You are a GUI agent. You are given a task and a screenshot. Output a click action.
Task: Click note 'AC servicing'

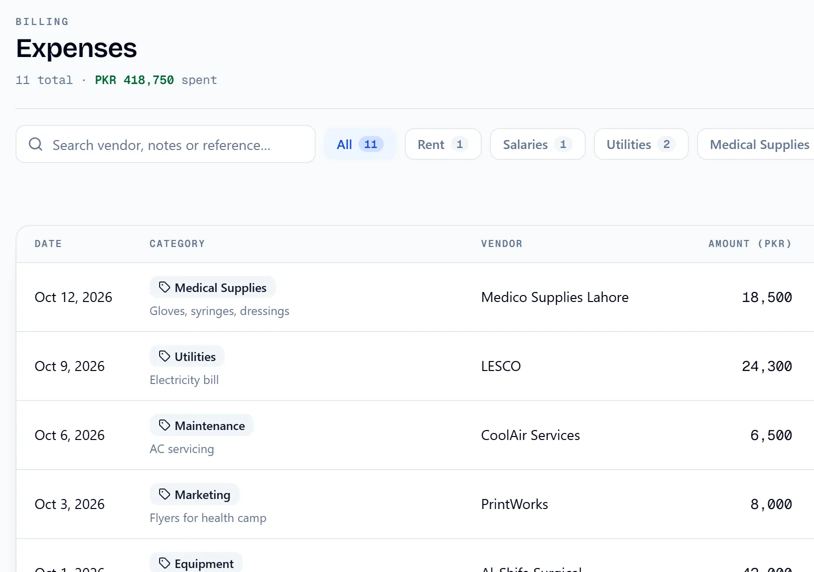(182, 449)
